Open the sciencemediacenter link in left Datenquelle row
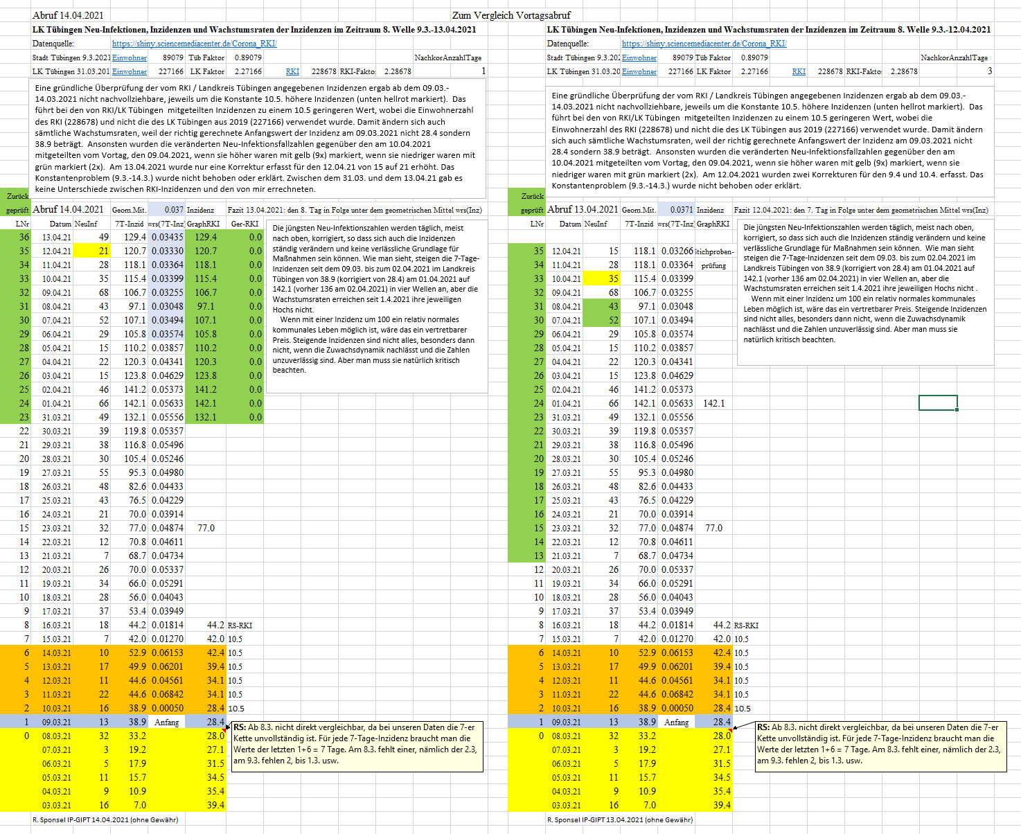The image size is (1021, 834). (194, 44)
